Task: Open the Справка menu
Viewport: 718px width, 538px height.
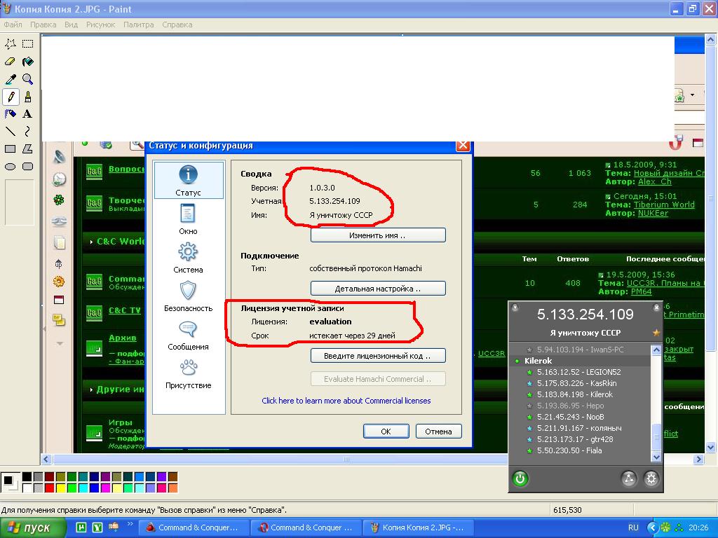Action: click(177, 25)
